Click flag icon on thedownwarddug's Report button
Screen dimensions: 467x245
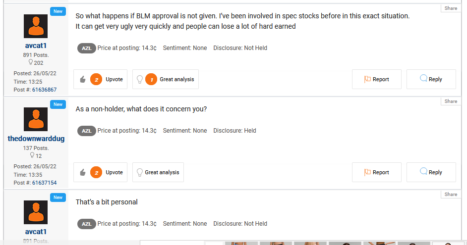coord(367,172)
